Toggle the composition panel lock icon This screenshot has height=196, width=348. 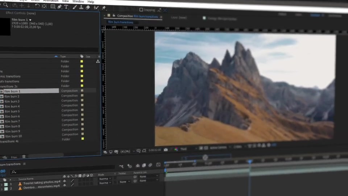114,16
